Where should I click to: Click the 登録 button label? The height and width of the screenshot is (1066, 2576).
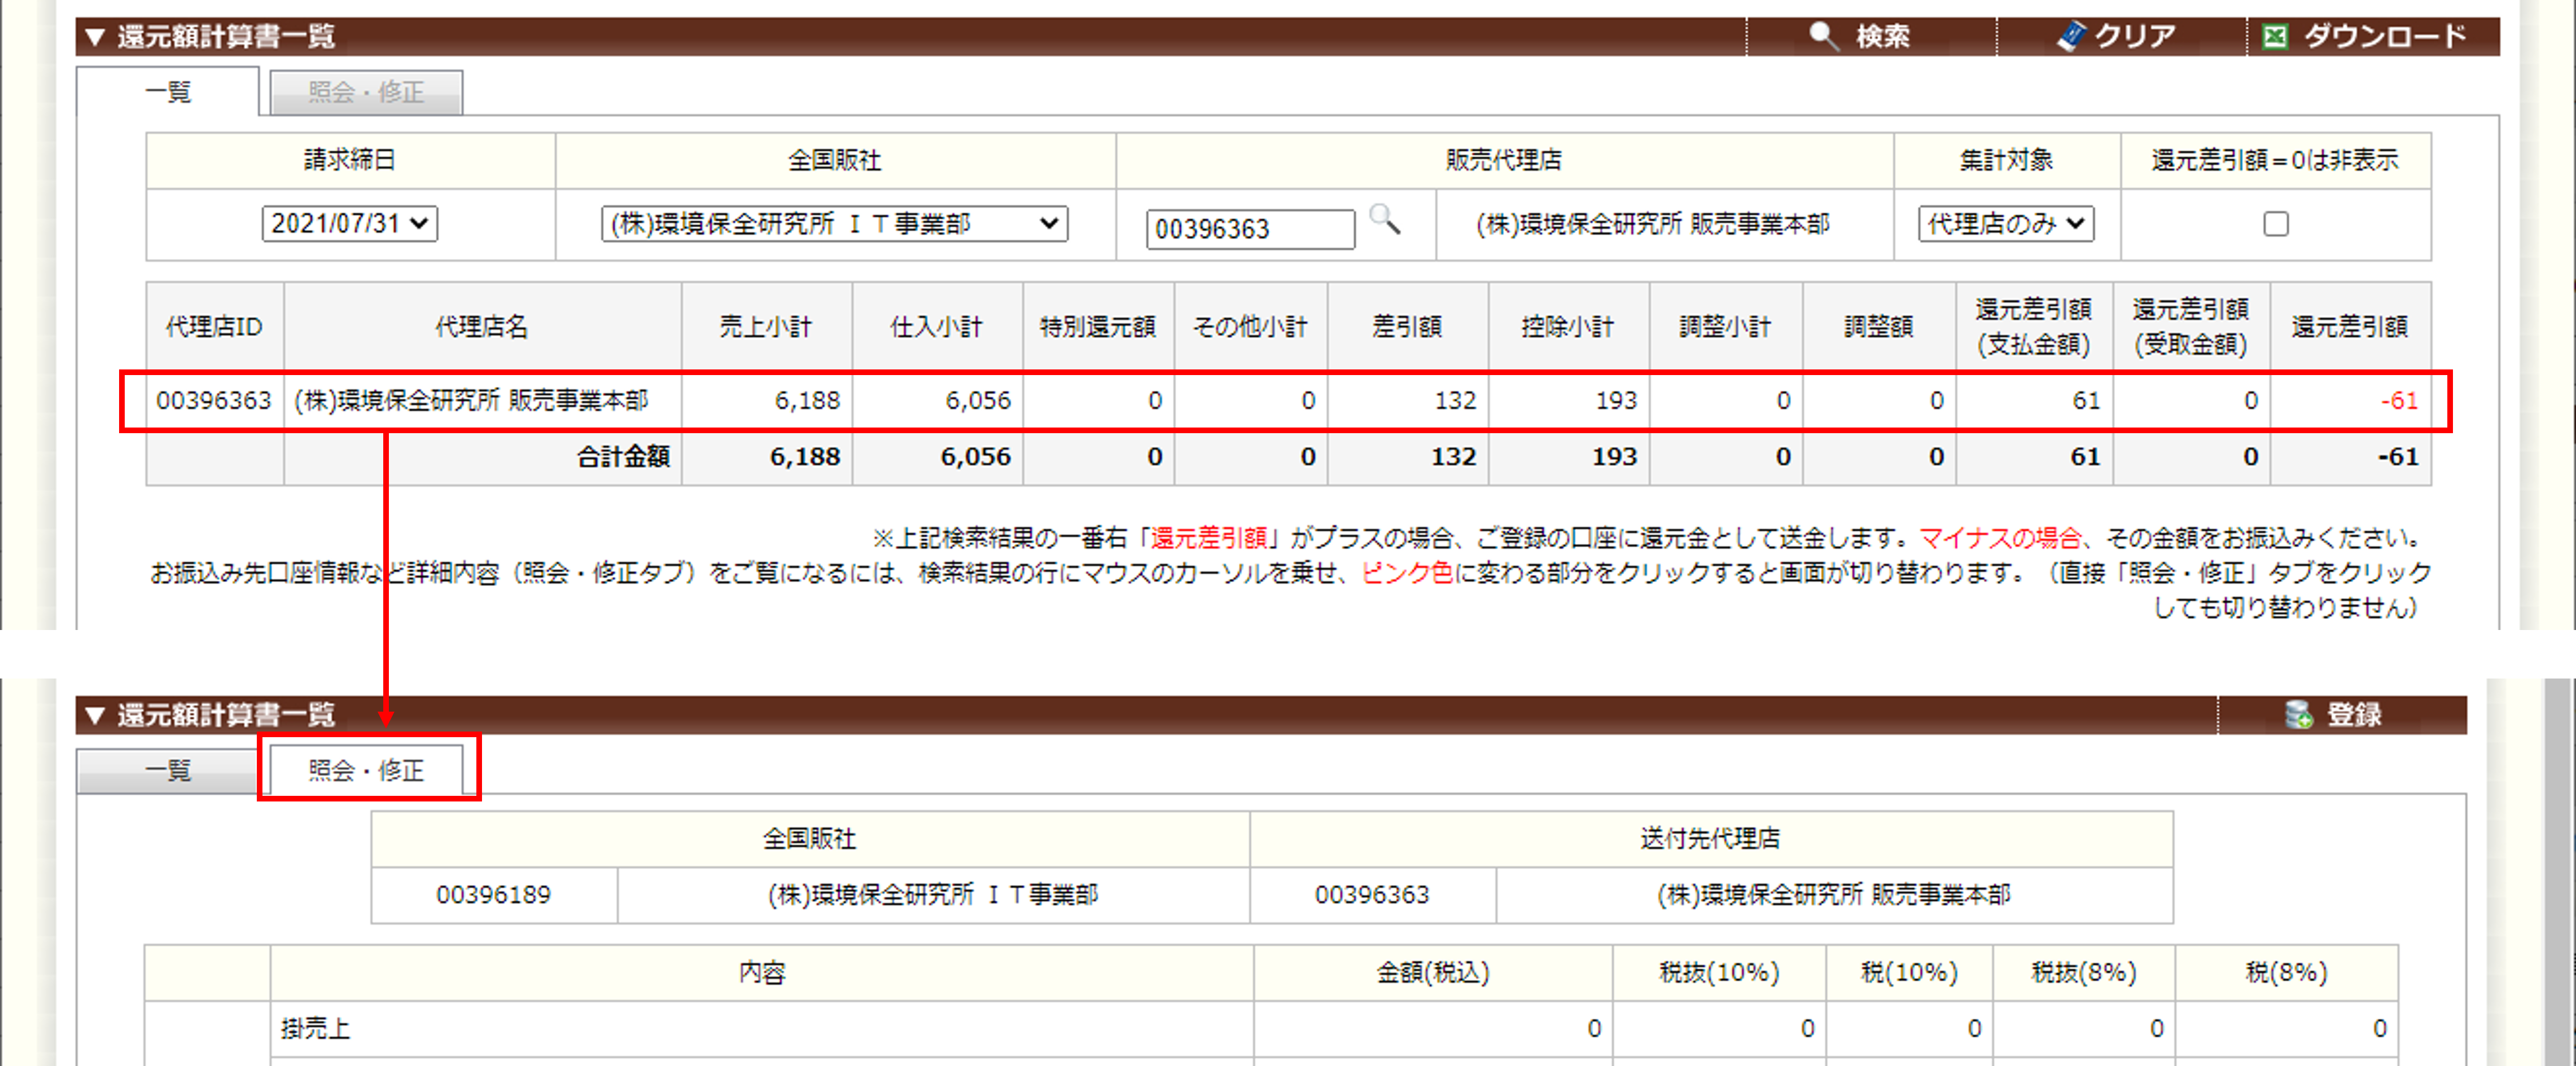pyautogui.click(x=2354, y=715)
